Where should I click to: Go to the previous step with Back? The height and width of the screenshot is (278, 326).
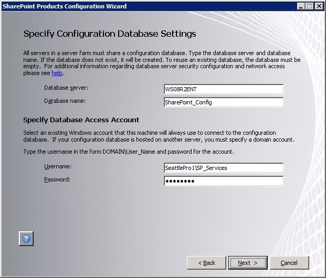(x=206, y=263)
